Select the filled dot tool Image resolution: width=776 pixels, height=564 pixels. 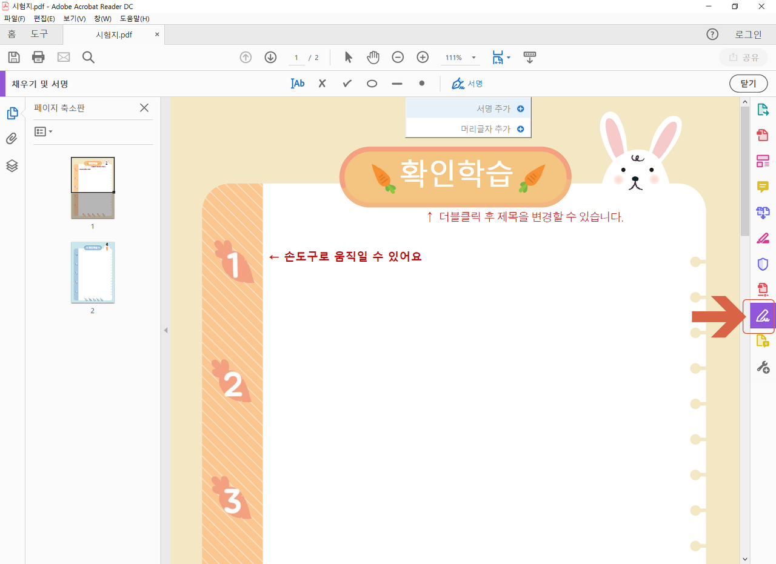[421, 84]
